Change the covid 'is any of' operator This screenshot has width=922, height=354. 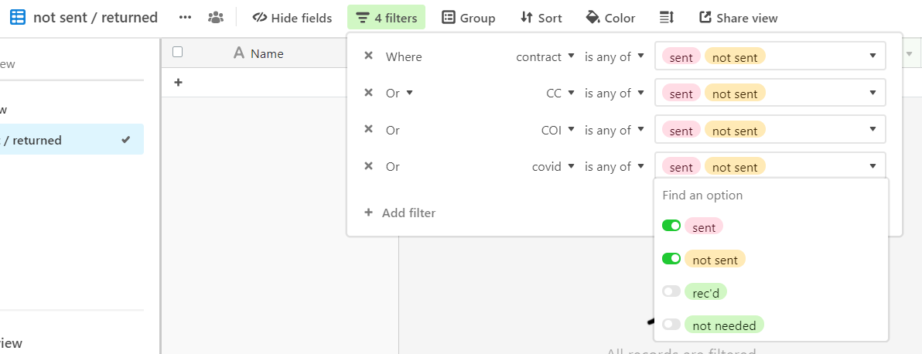[x=614, y=167]
